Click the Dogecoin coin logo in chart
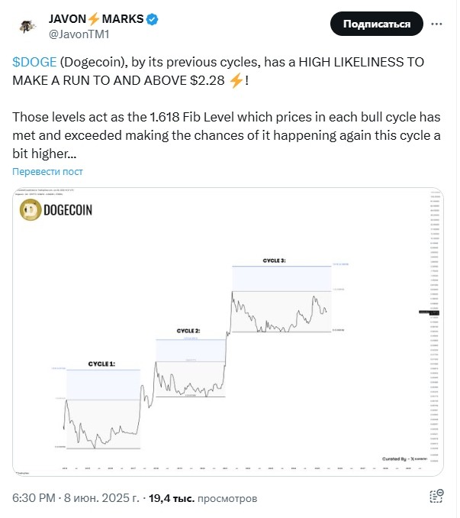The image size is (460, 518). point(31,209)
